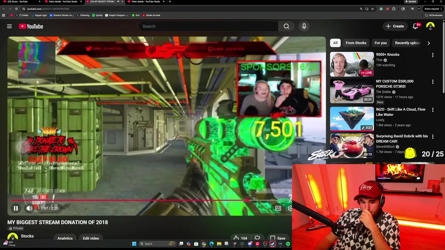Focus the YouTube search field
445x250 pixels.
(209, 26)
